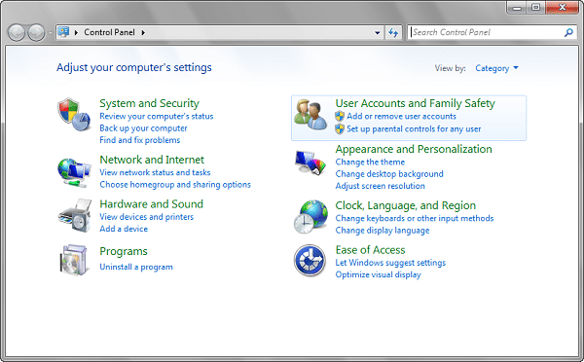
Task: Click the Back navigation button
Action: [17, 33]
